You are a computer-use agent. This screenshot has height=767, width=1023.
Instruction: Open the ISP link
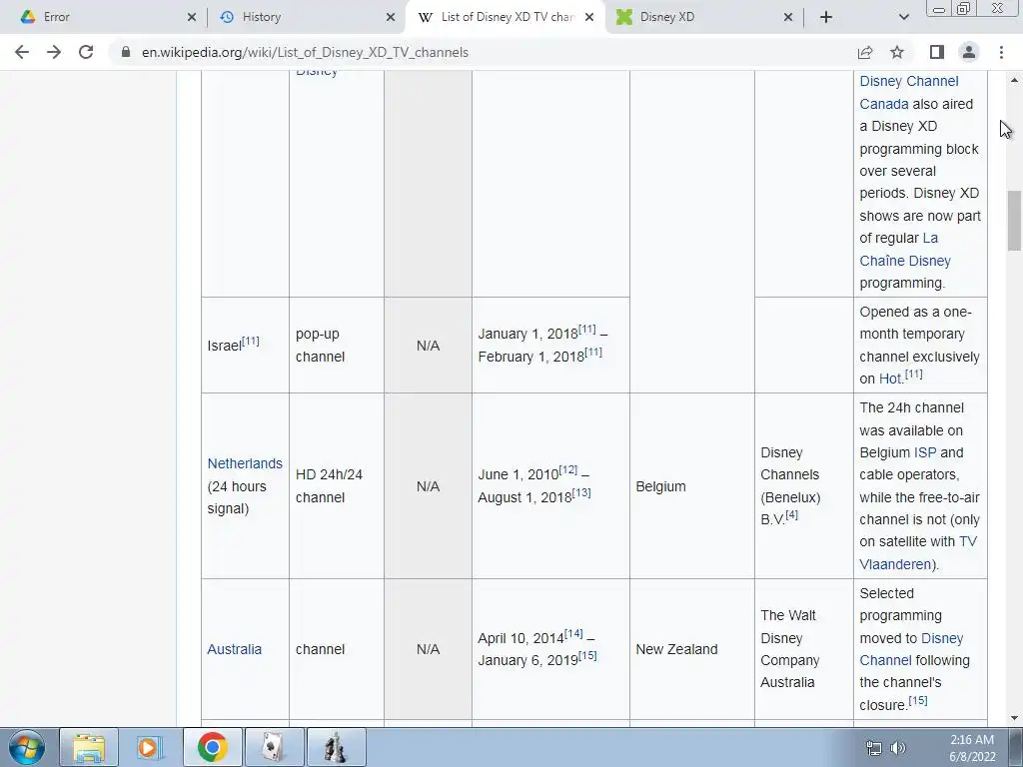[924, 452]
